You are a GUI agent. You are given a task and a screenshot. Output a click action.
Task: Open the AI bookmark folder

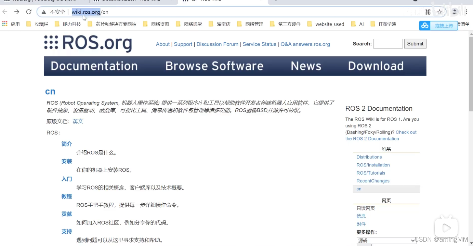357,24
